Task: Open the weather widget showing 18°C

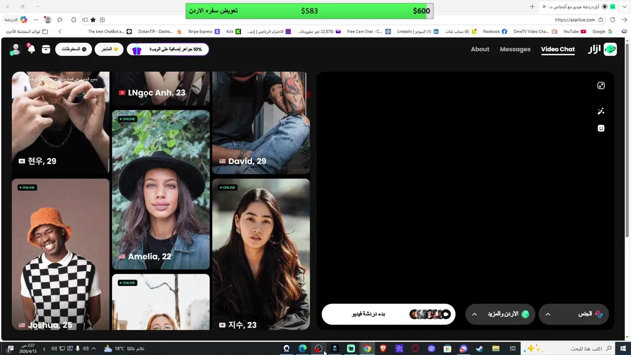Action: coord(124,349)
